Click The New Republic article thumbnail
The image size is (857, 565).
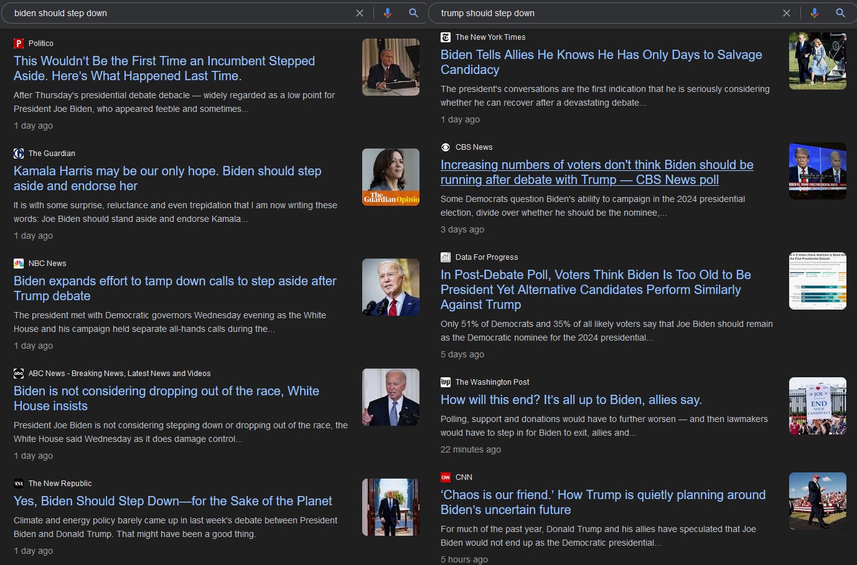coord(391,507)
